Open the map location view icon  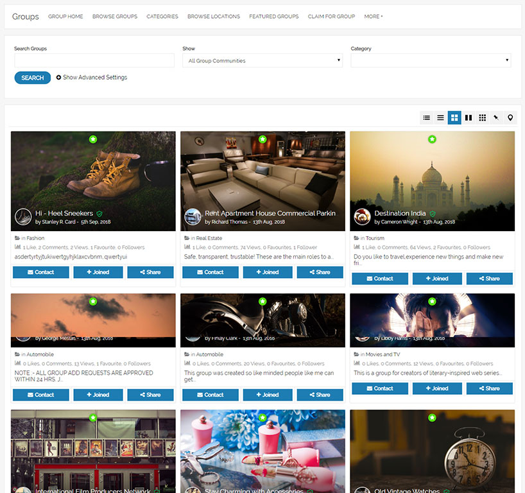pyautogui.click(x=510, y=117)
